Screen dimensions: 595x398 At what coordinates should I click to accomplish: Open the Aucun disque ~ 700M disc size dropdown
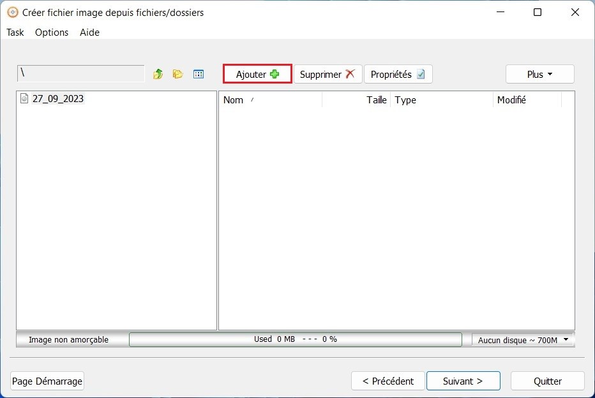[522, 339]
